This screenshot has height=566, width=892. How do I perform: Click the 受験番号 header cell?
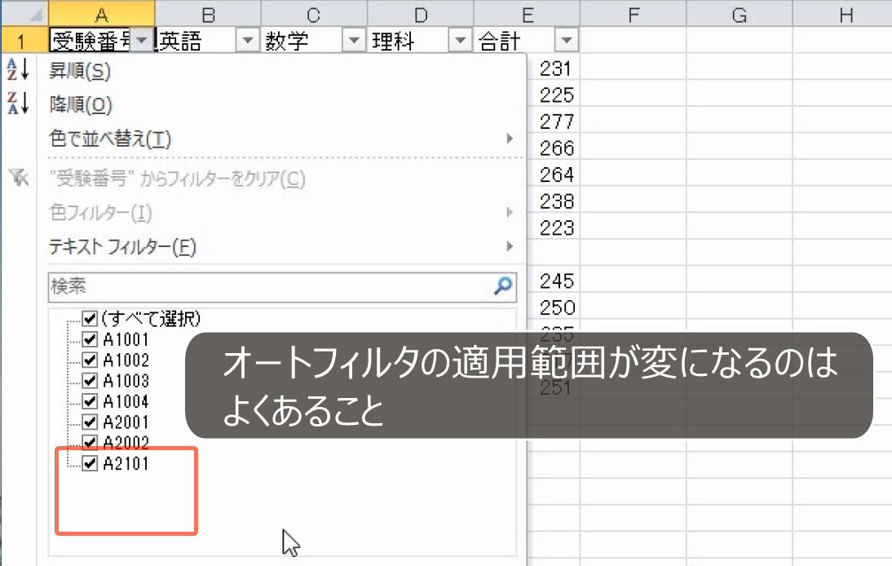(x=101, y=41)
